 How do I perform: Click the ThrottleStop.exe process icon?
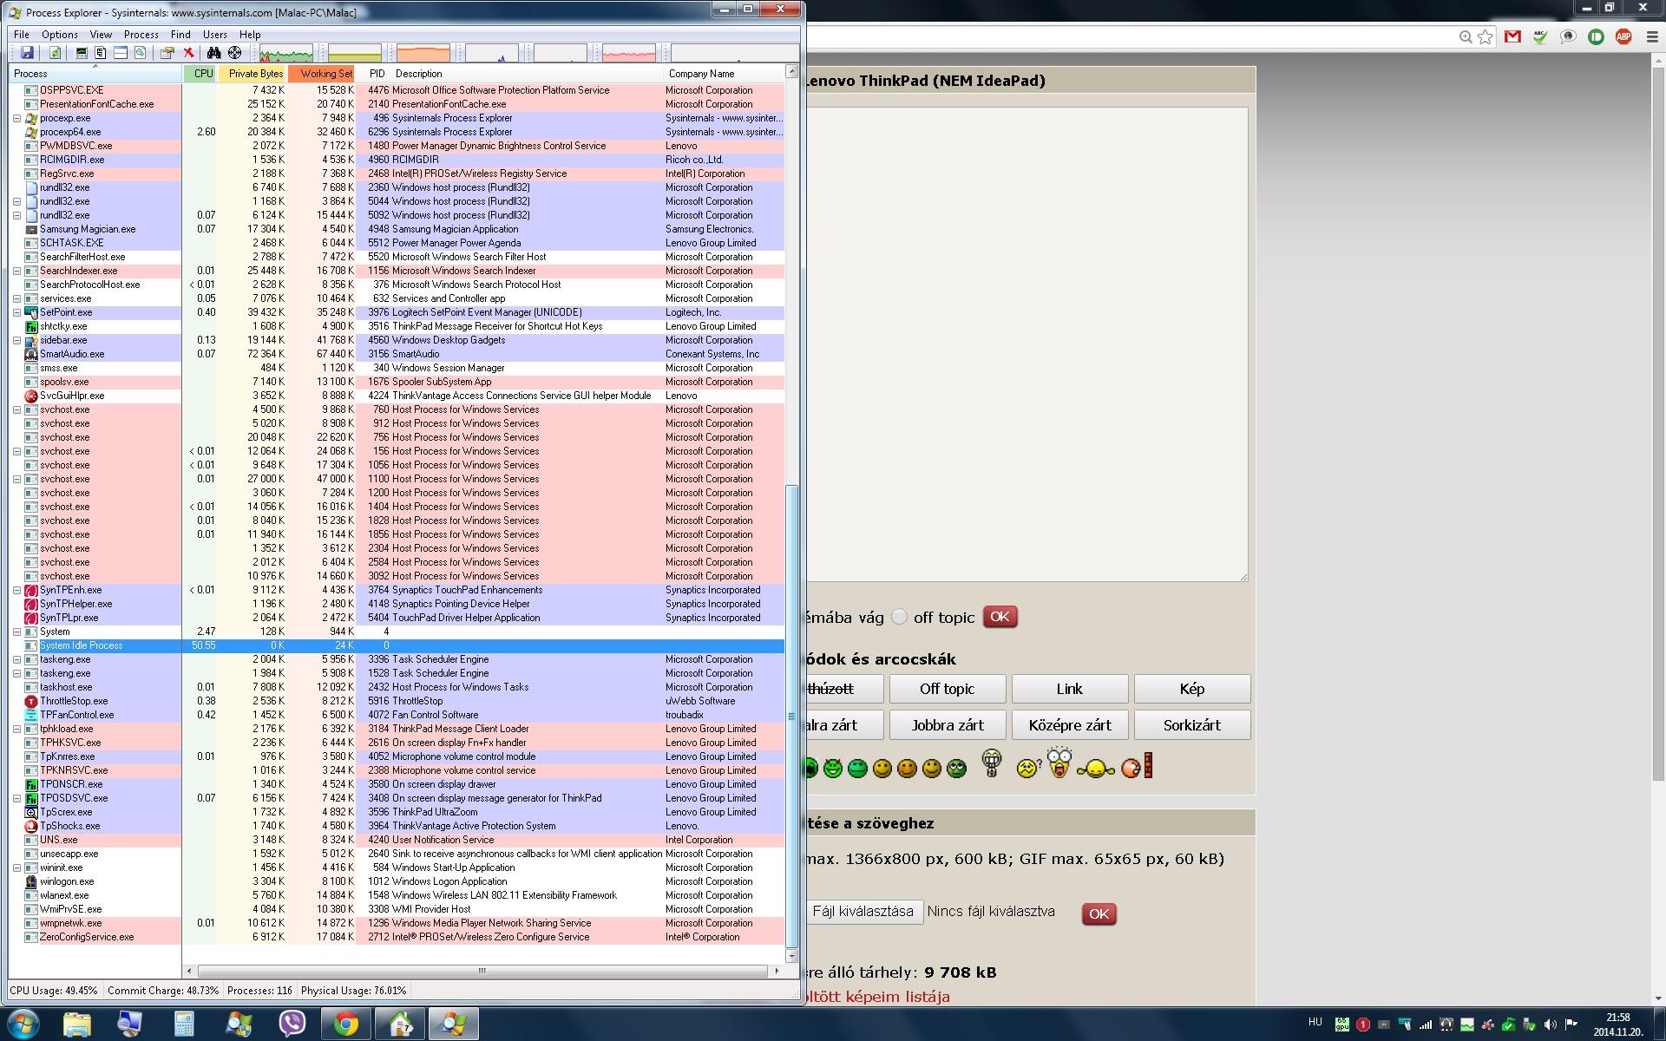[x=31, y=701]
